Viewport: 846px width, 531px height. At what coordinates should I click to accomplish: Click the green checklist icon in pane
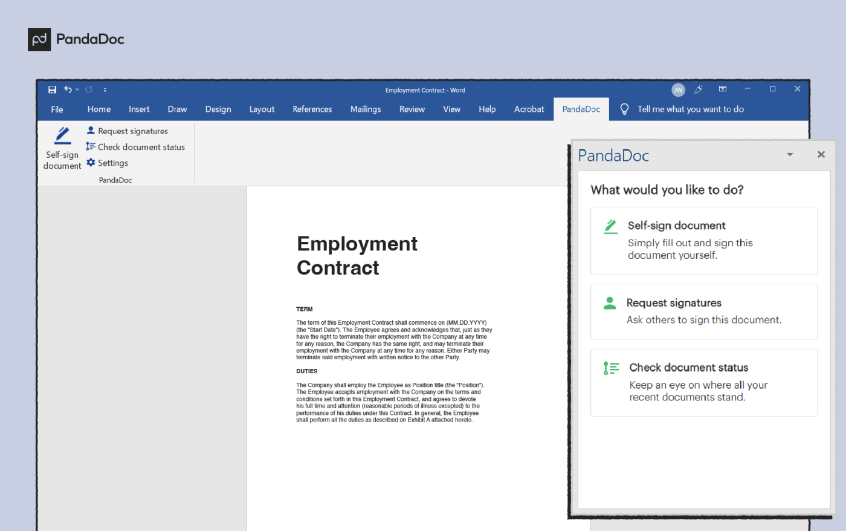coord(611,368)
